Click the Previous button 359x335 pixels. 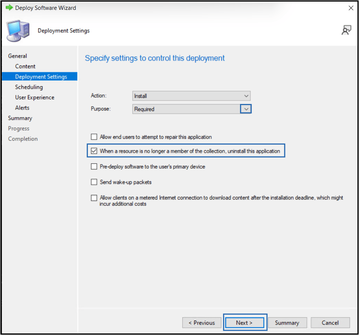pyautogui.click(x=202, y=323)
